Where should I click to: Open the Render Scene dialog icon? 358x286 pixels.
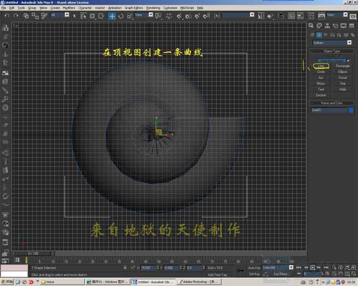click(x=321, y=16)
